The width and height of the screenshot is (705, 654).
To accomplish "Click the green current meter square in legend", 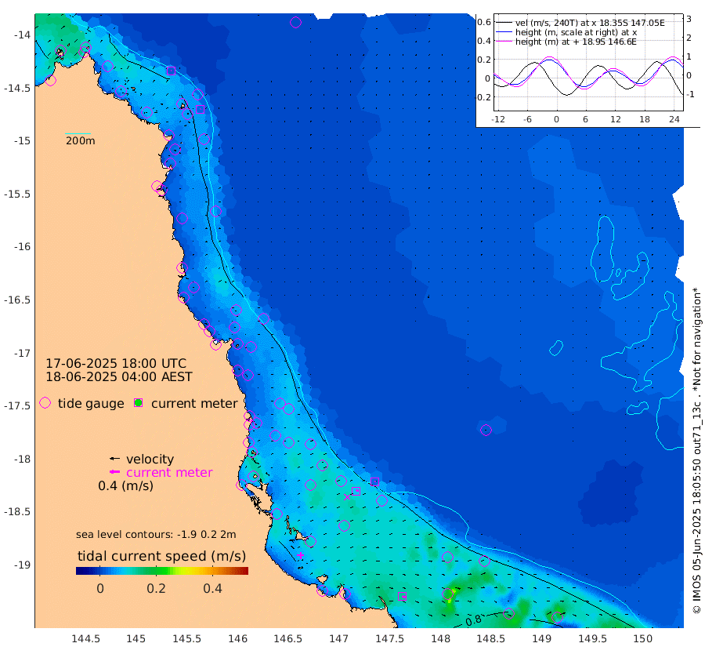I will tap(139, 403).
